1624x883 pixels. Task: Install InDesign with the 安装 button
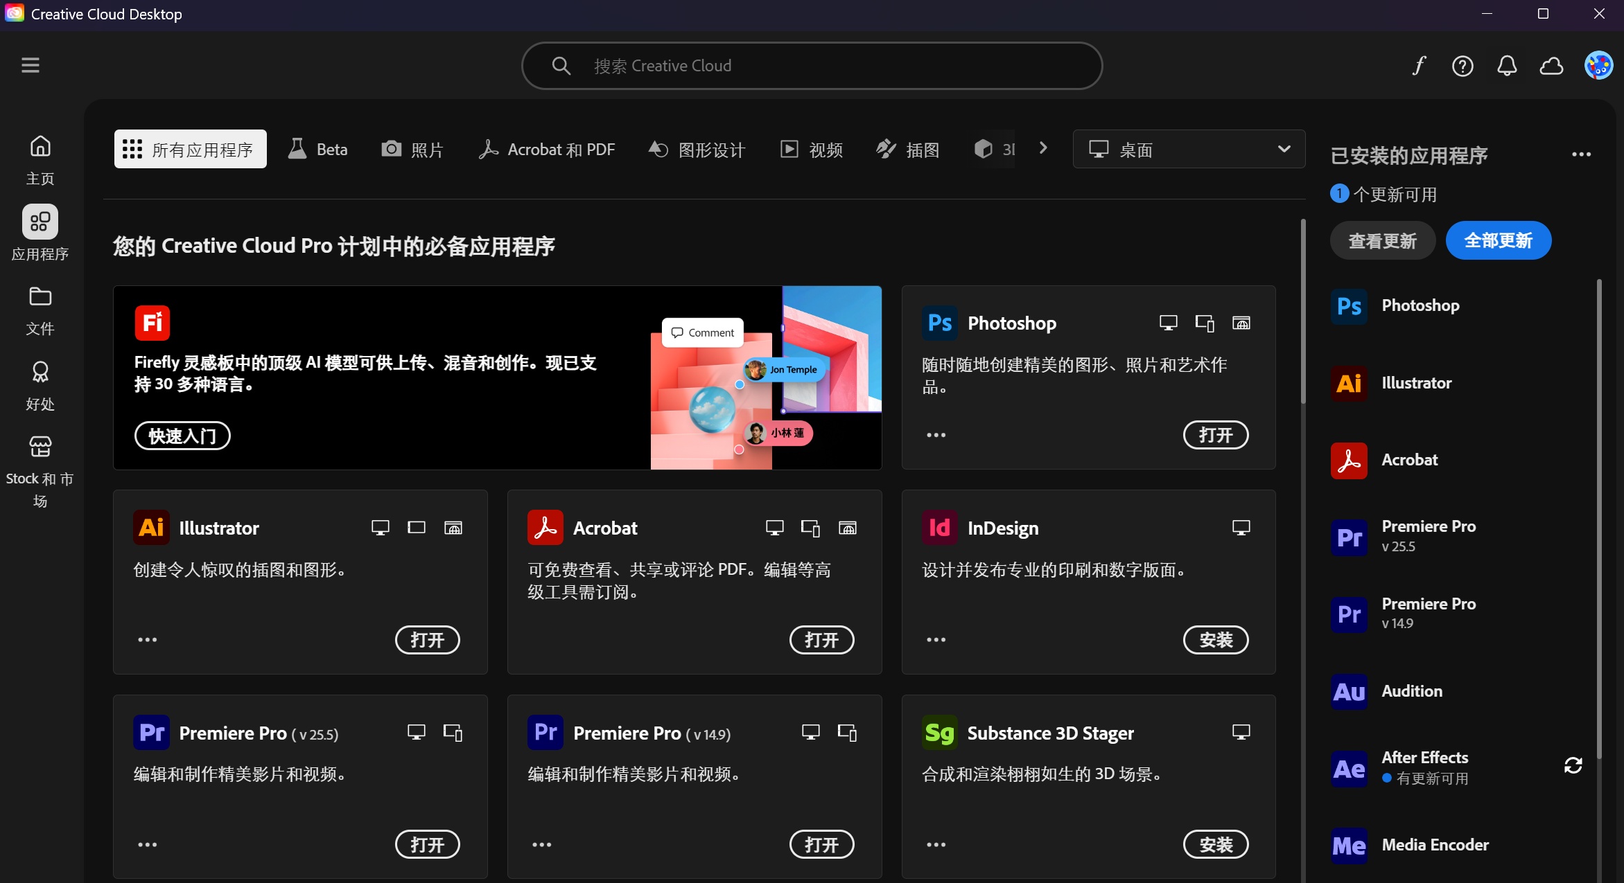coord(1215,640)
